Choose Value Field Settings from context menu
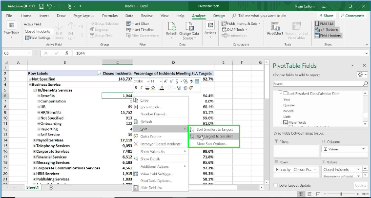The image size is (371, 198). coord(161,174)
